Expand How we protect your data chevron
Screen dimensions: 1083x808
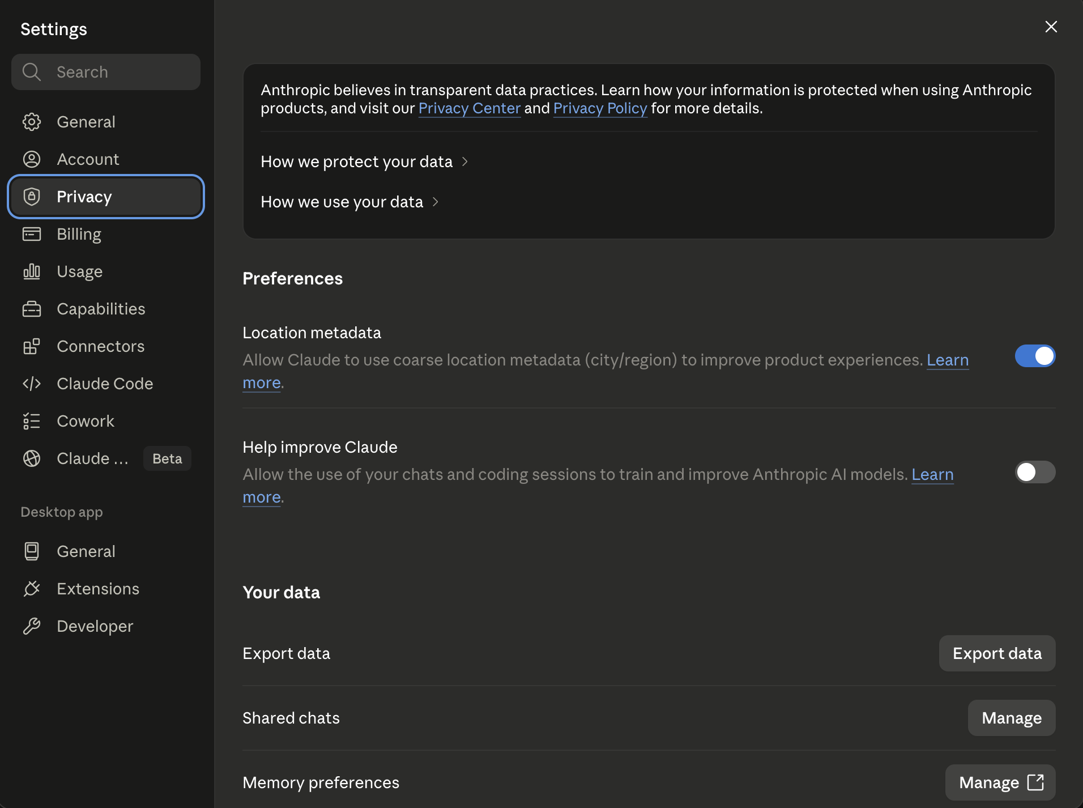(x=465, y=161)
